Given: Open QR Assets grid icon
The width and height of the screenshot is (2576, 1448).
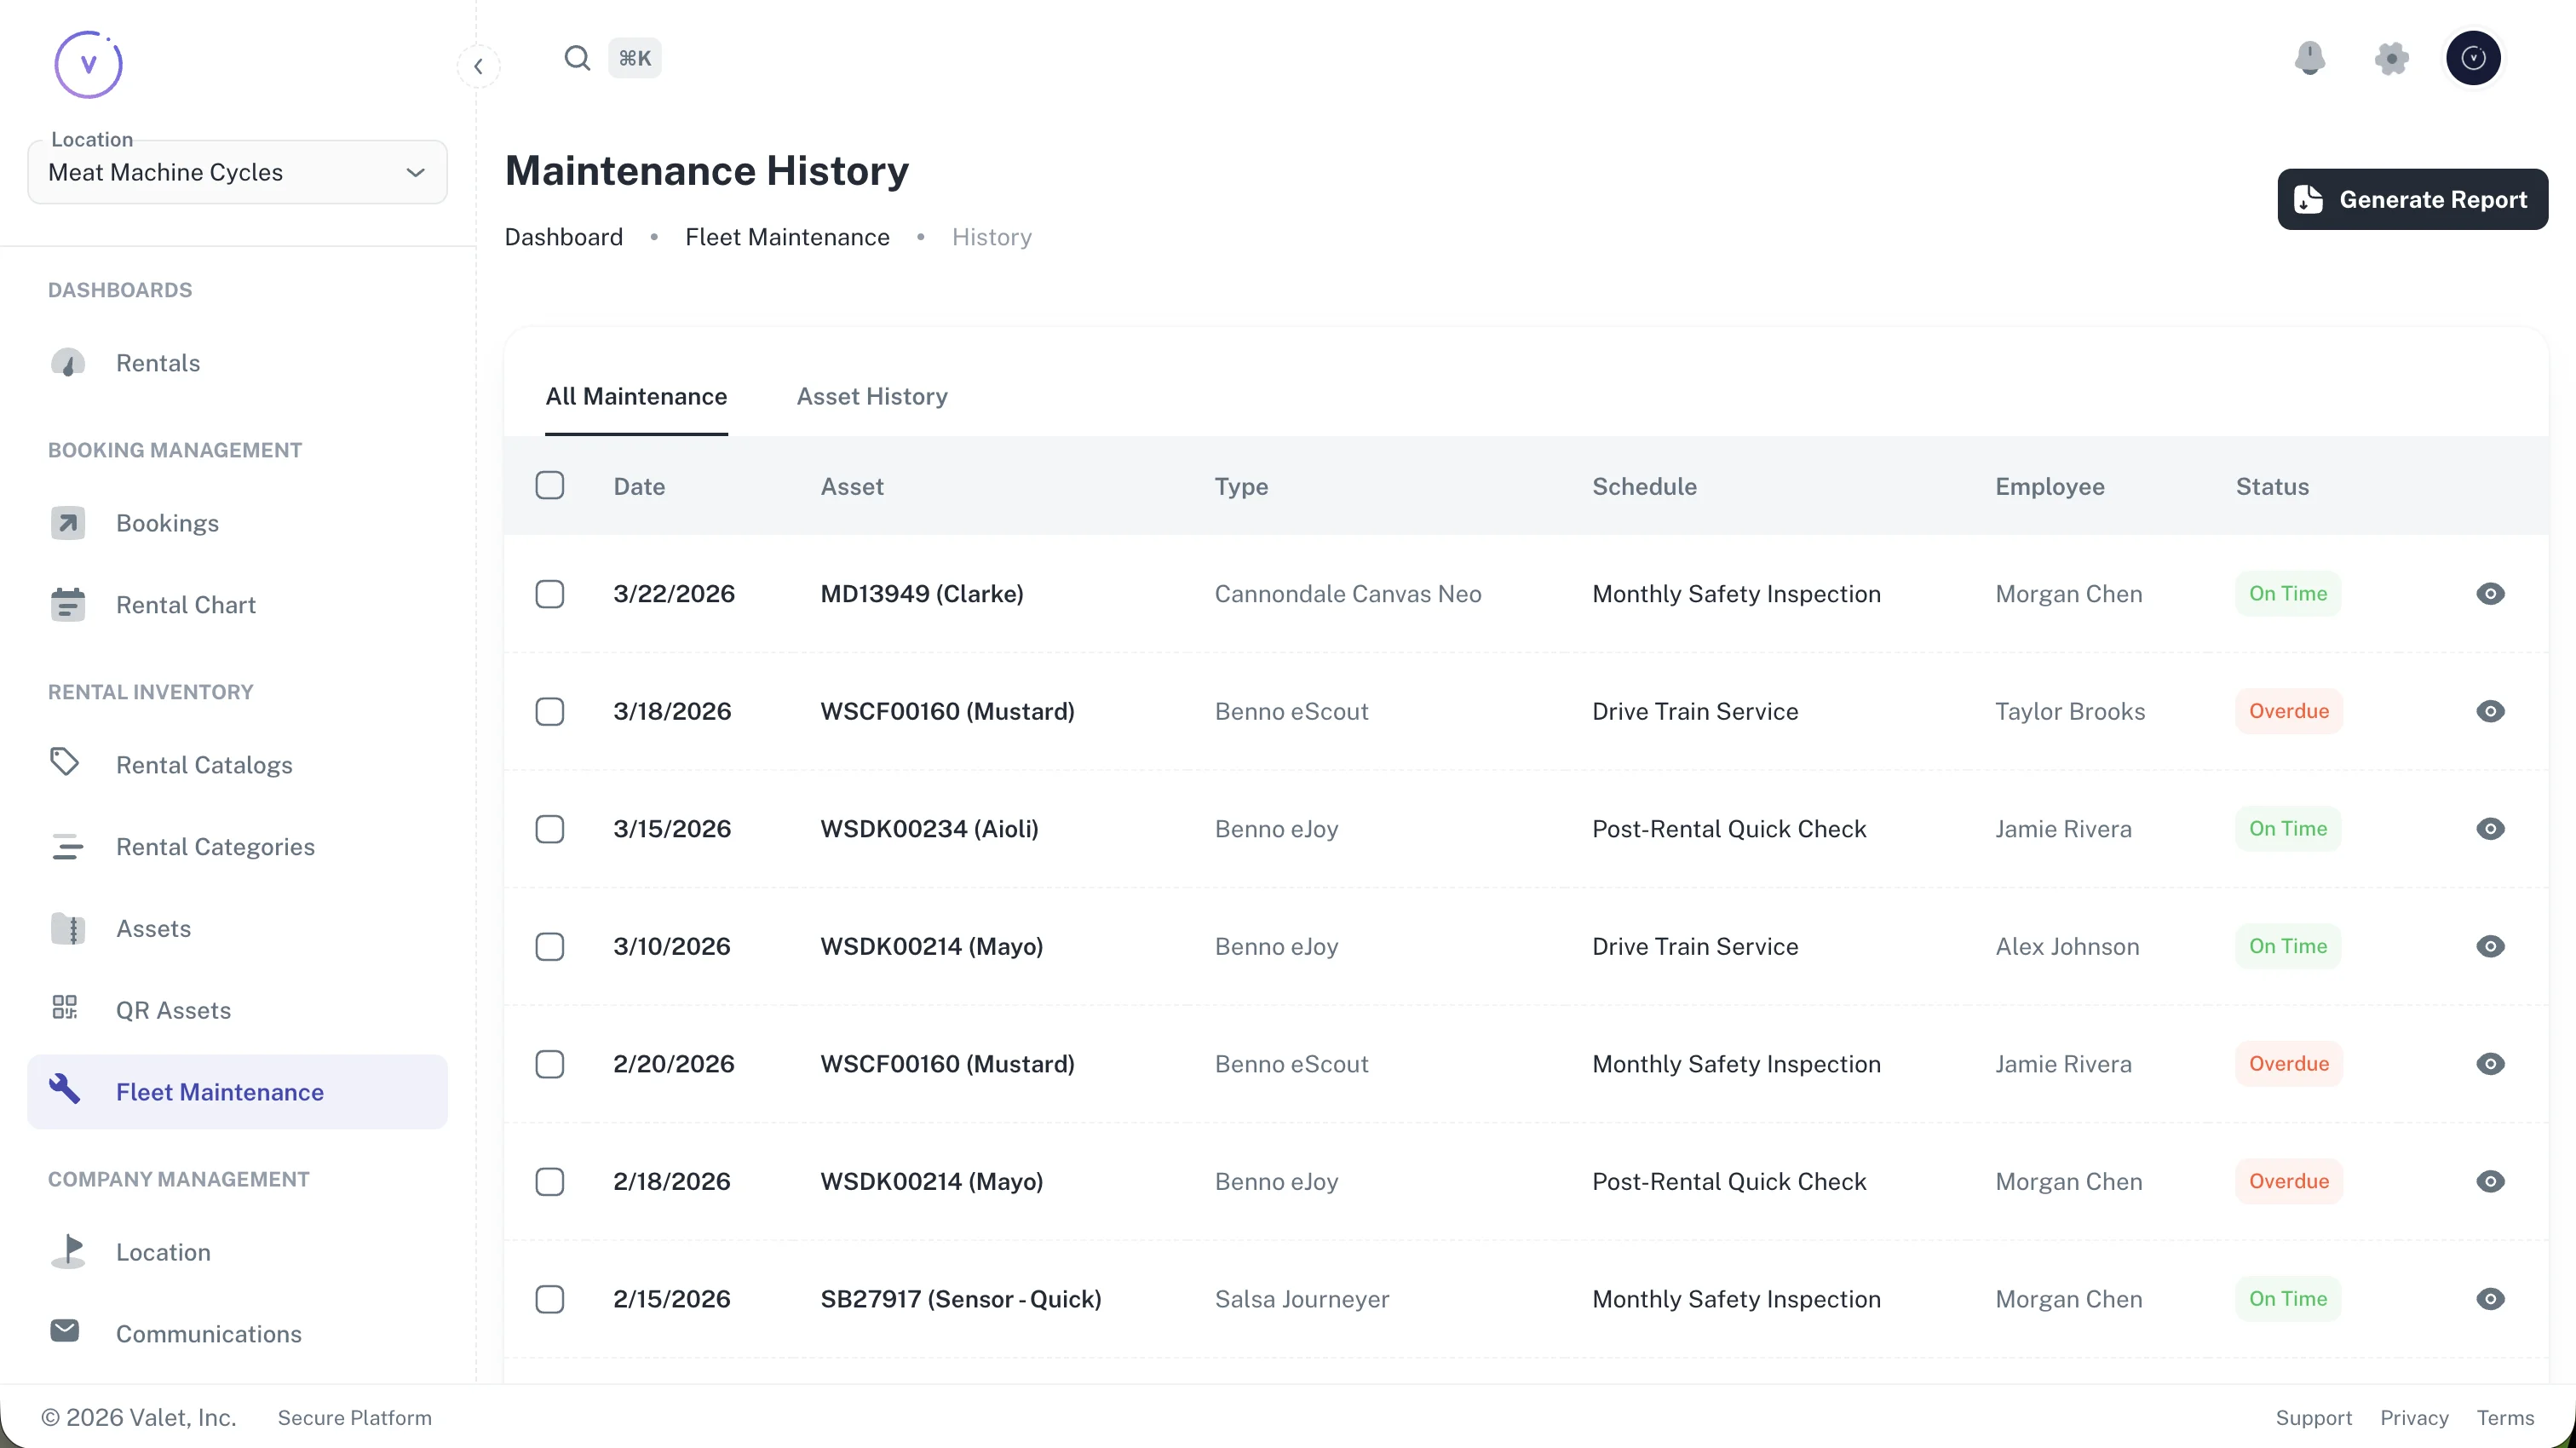Looking at the screenshot, I should (64, 1008).
